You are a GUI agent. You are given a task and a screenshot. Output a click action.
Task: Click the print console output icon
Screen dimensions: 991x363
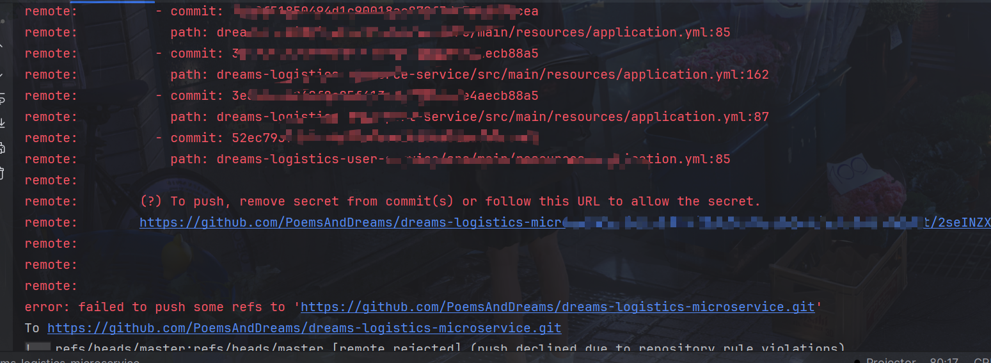pos(2,148)
